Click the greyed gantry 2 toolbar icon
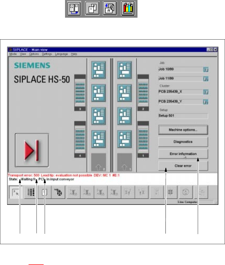The height and width of the screenshot is (265, 225). pyautogui.click(x=87, y=192)
